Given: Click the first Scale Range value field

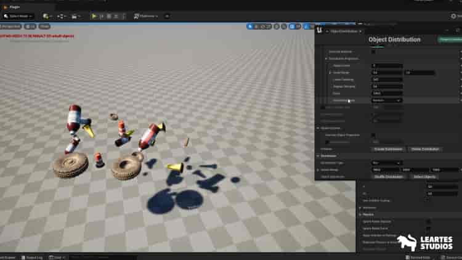Looking at the screenshot, I should point(387,73).
